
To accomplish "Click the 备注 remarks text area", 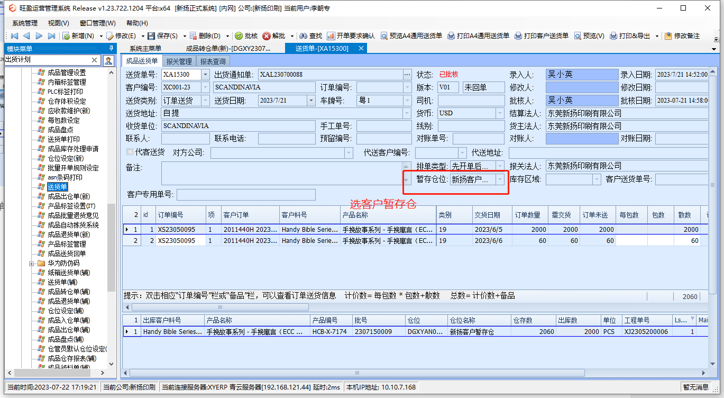I will click(282, 173).
